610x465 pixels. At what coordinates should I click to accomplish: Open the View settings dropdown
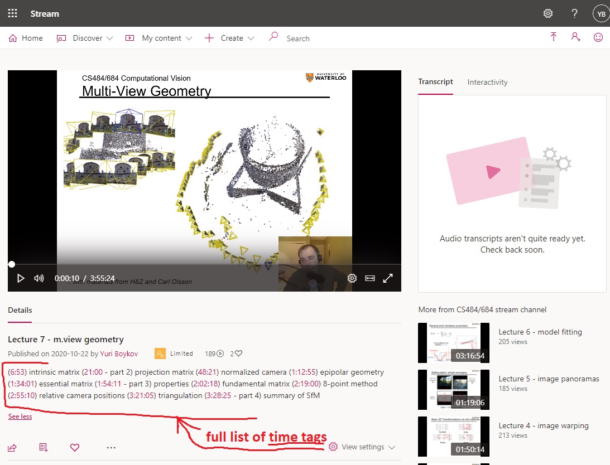pyautogui.click(x=362, y=447)
